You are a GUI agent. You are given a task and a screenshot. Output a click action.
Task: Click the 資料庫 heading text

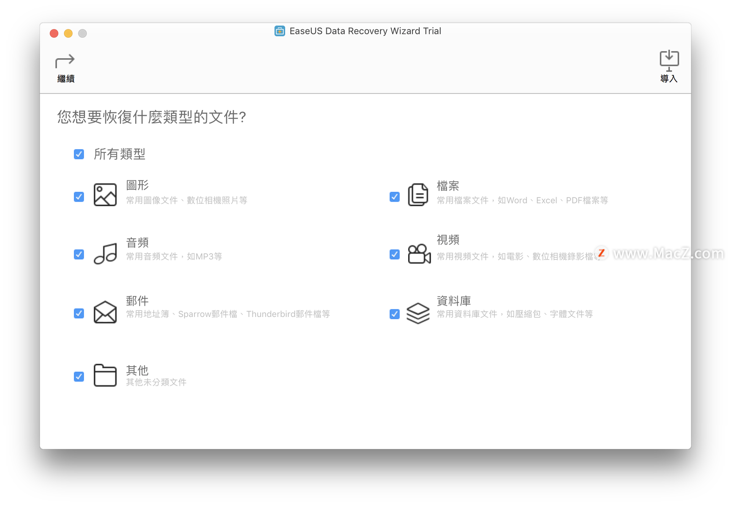coord(454,301)
